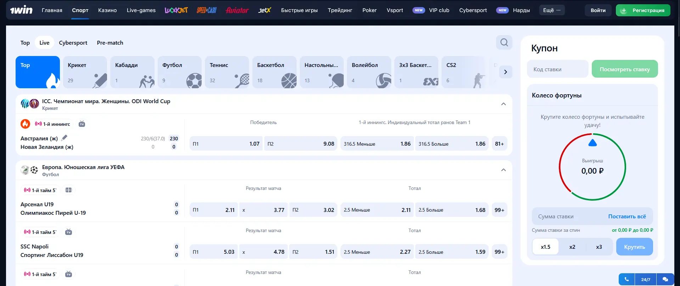Filter by the Теннис sport tile
Viewport: 680px width, 286px height.
tap(227, 72)
